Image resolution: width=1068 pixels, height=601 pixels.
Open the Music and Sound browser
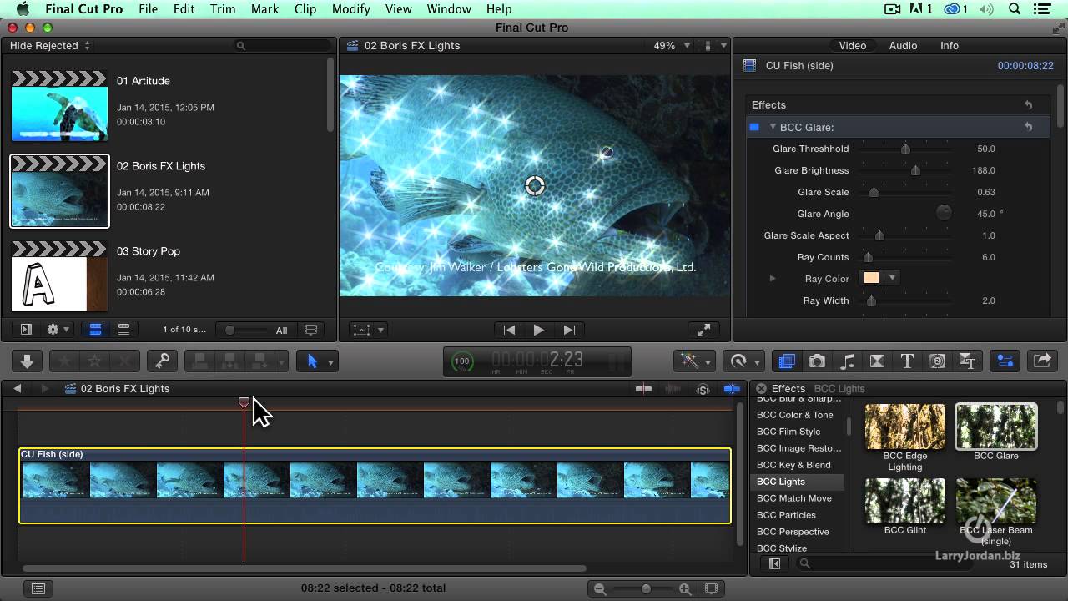[x=848, y=361]
